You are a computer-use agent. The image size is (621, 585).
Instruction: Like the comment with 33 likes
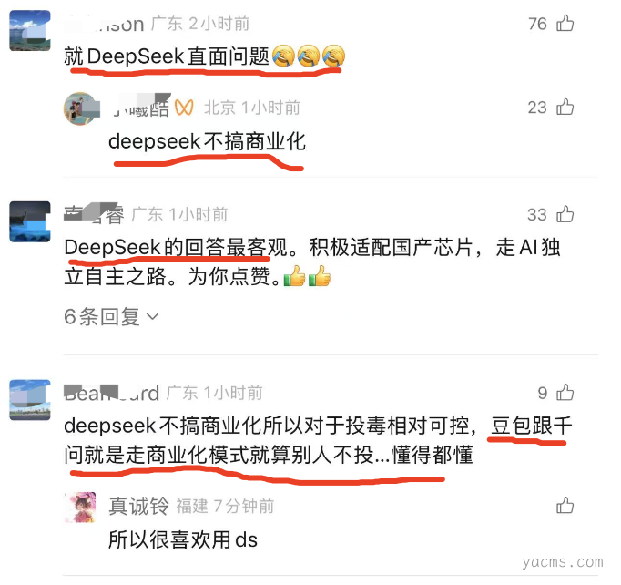pyautogui.click(x=565, y=214)
